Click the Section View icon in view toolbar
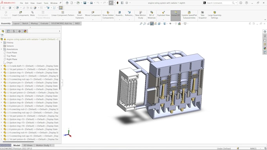Screen dimensions: 267x150 [152, 23]
